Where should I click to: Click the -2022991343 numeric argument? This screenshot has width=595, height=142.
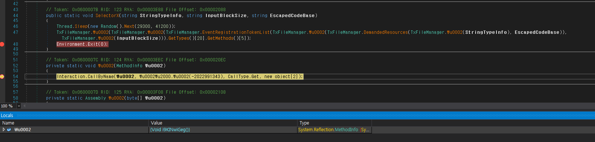click(206, 77)
